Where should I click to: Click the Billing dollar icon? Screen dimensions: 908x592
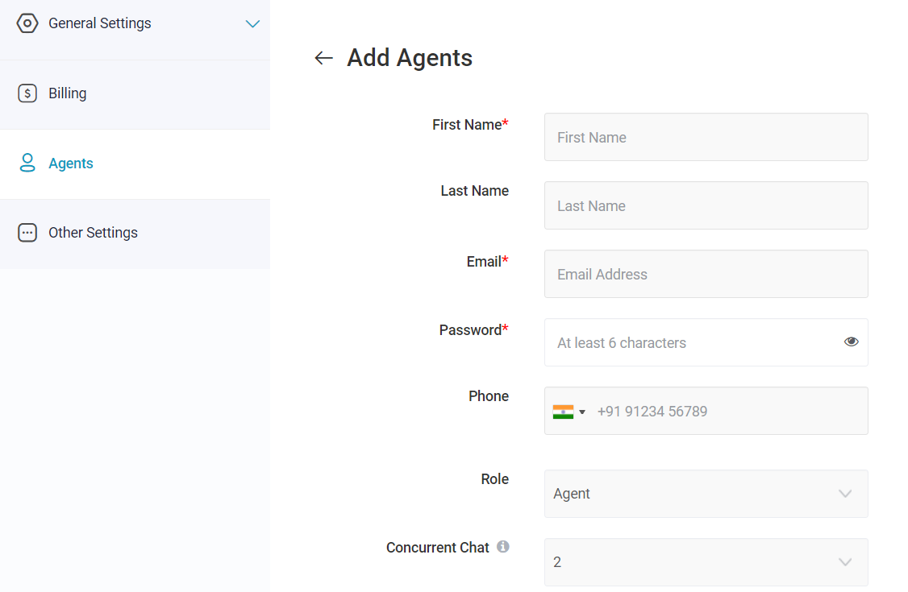[x=27, y=93]
